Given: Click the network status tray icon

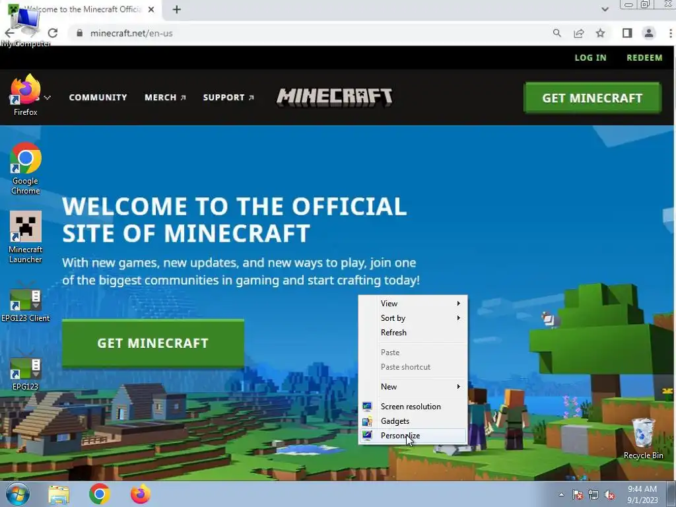Looking at the screenshot, I should (x=593, y=495).
